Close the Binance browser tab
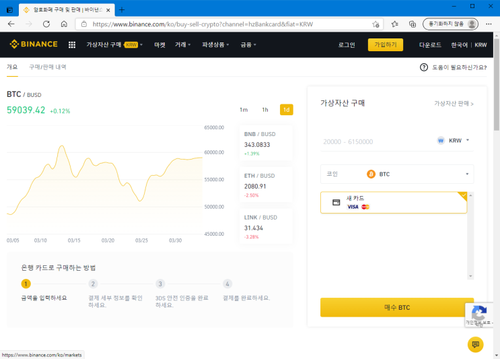Image resolution: width=500 pixels, height=359 pixels. pyautogui.click(x=108, y=10)
